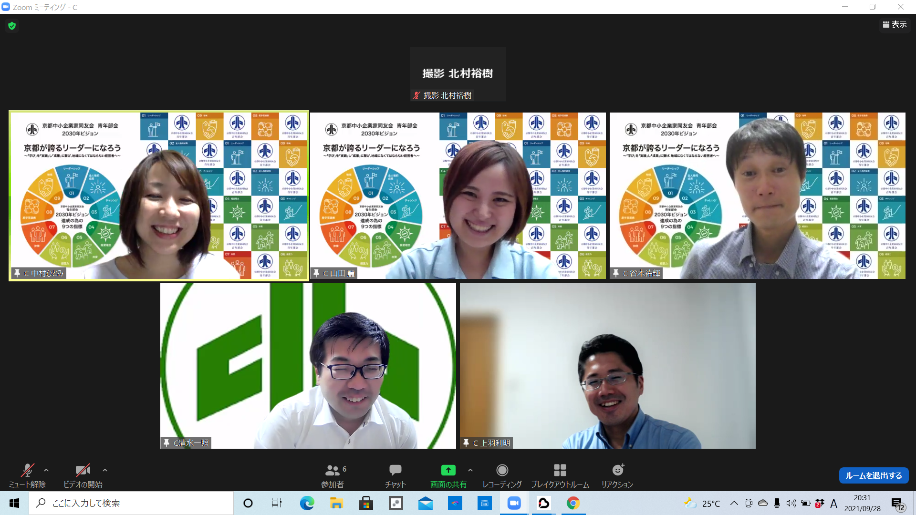
Task: Select the 山田 麗 video tile
Action: click(458, 196)
